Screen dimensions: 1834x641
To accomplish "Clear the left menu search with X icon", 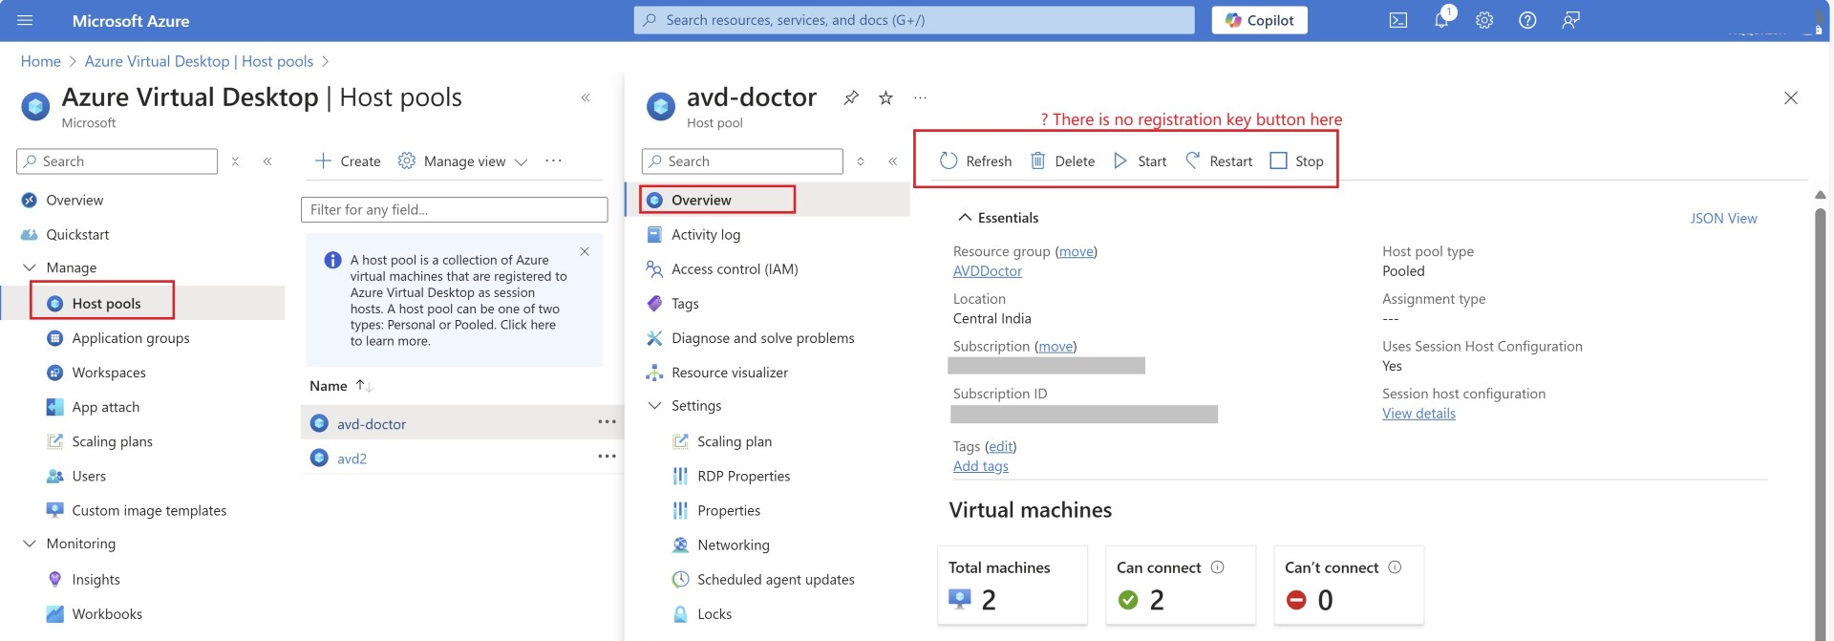I will [x=235, y=161].
